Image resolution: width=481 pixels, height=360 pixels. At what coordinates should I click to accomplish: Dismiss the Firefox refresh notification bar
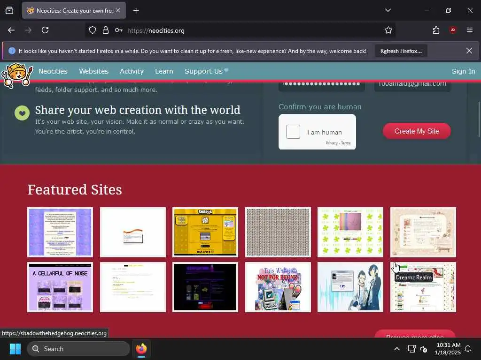469,51
